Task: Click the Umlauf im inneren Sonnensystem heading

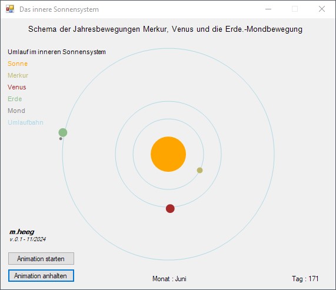Action: 57,52
